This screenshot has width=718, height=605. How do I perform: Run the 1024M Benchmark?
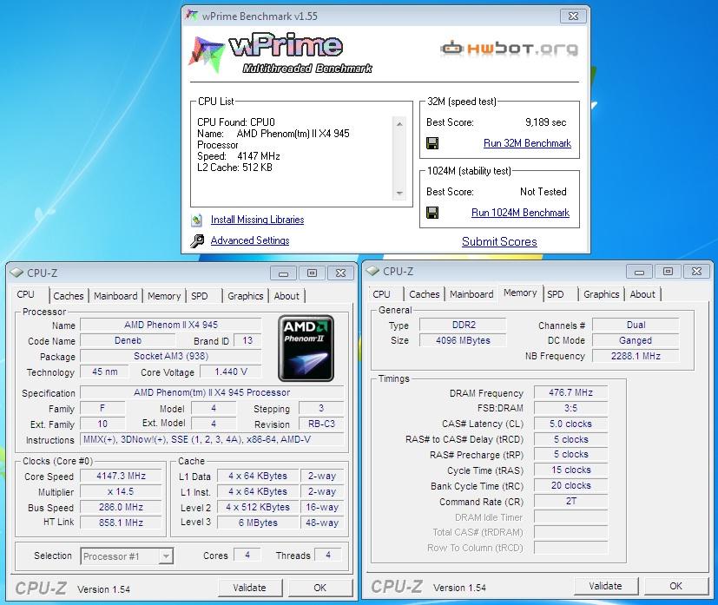click(520, 213)
